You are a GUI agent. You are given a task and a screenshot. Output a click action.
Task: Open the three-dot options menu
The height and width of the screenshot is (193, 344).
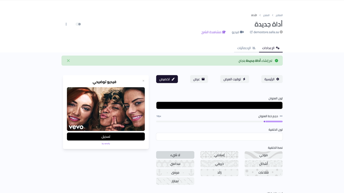click(66, 24)
